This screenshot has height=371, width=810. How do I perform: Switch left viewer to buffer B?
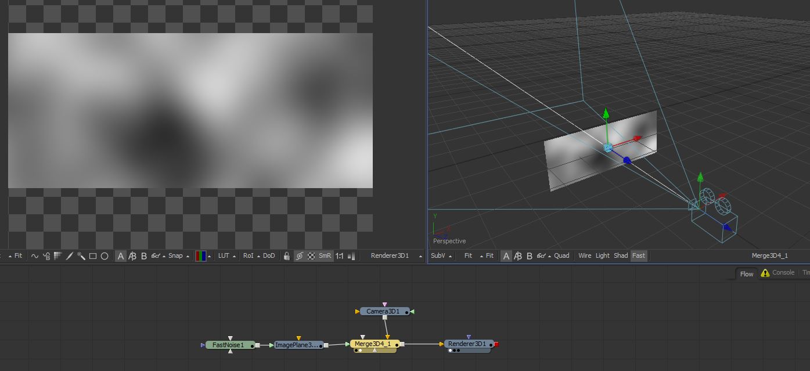click(x=144, y=255)
